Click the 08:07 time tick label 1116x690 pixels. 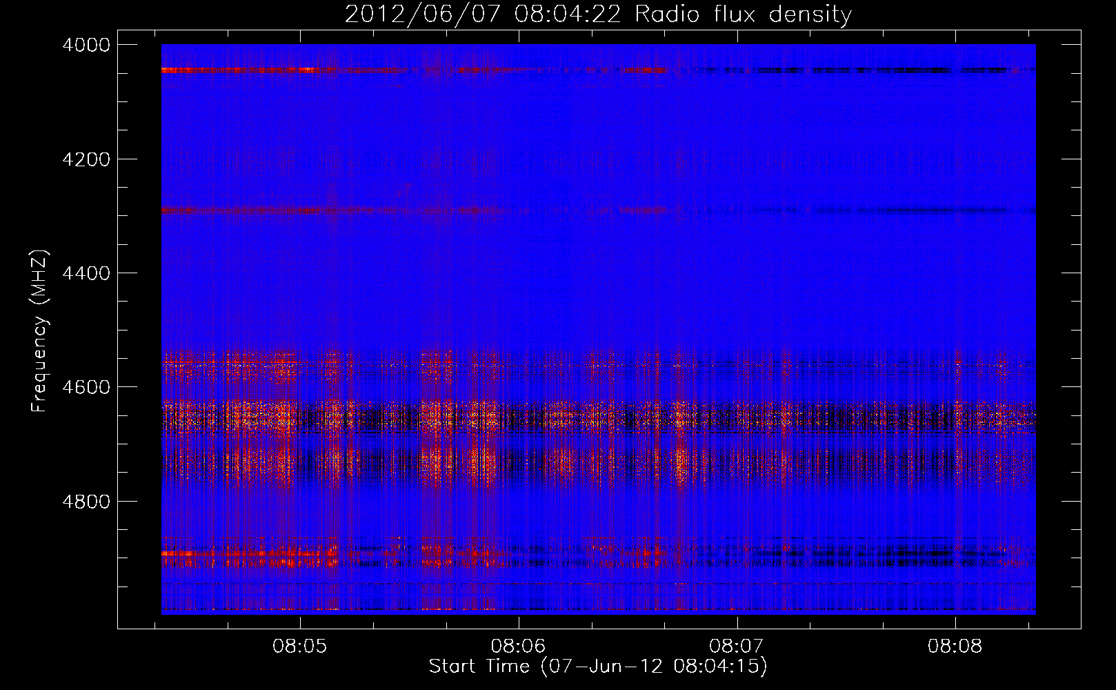pyautogui.click(x=737, y=647)
